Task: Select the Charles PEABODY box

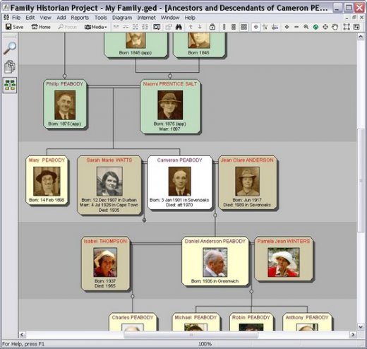Action: (x=133, y=321)
